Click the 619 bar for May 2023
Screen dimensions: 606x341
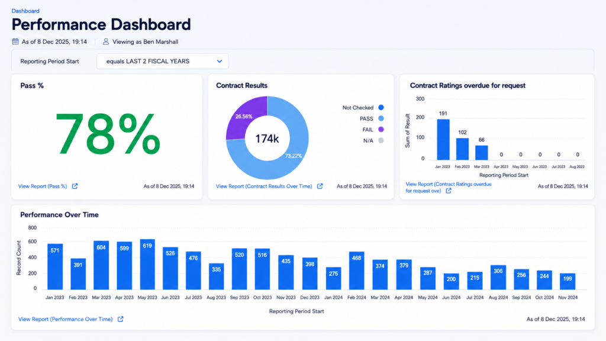[x=147, y=264]
